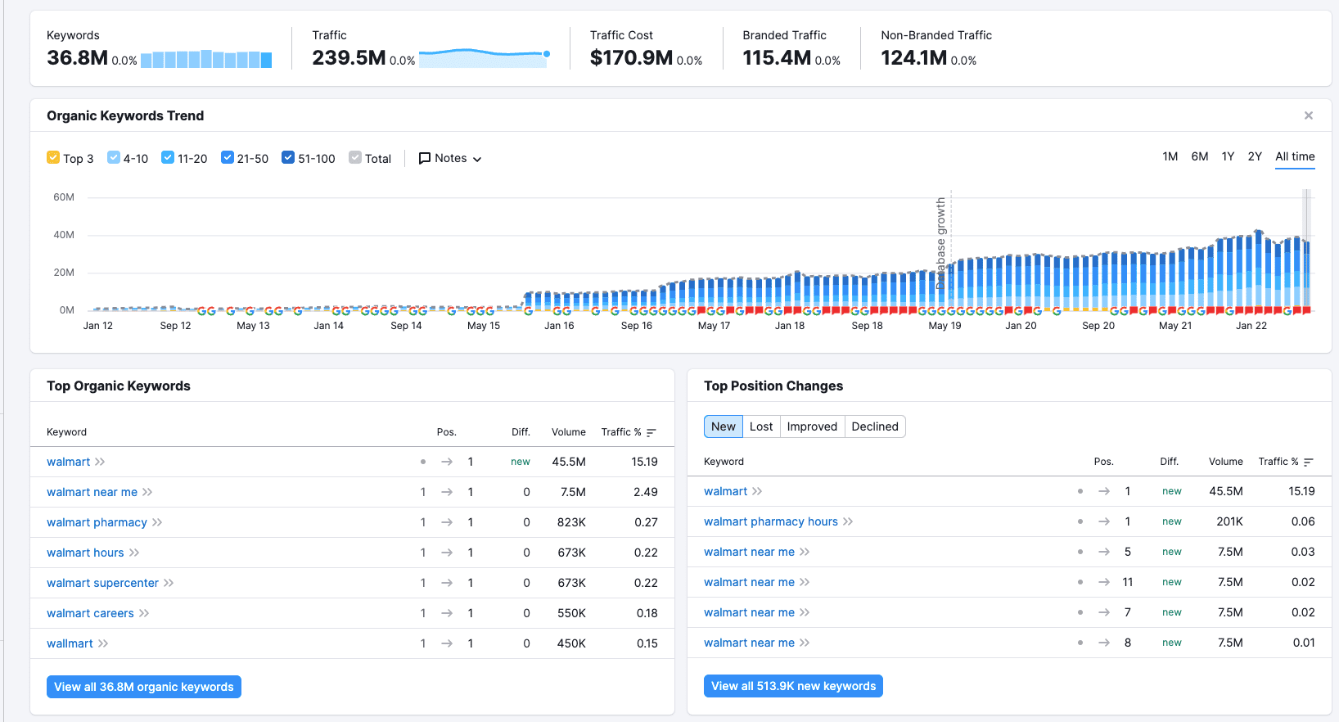The width and height of the screenshot is (1339, 722).
Task: Toggle the 21-50 positions checkbox
Action: (228, 157)
